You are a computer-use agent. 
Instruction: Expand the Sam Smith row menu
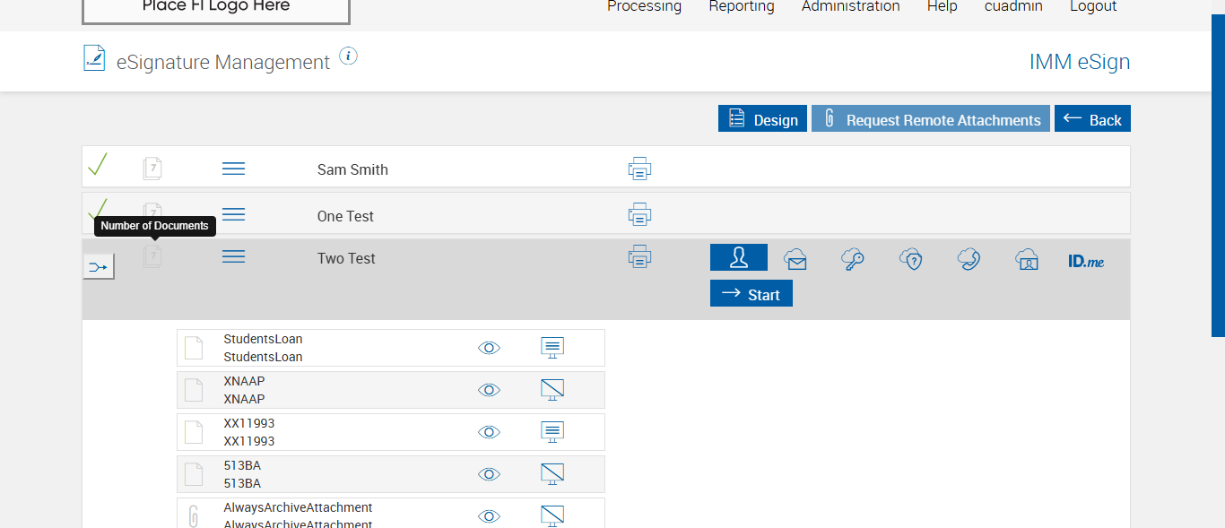(x=233, y=169)
